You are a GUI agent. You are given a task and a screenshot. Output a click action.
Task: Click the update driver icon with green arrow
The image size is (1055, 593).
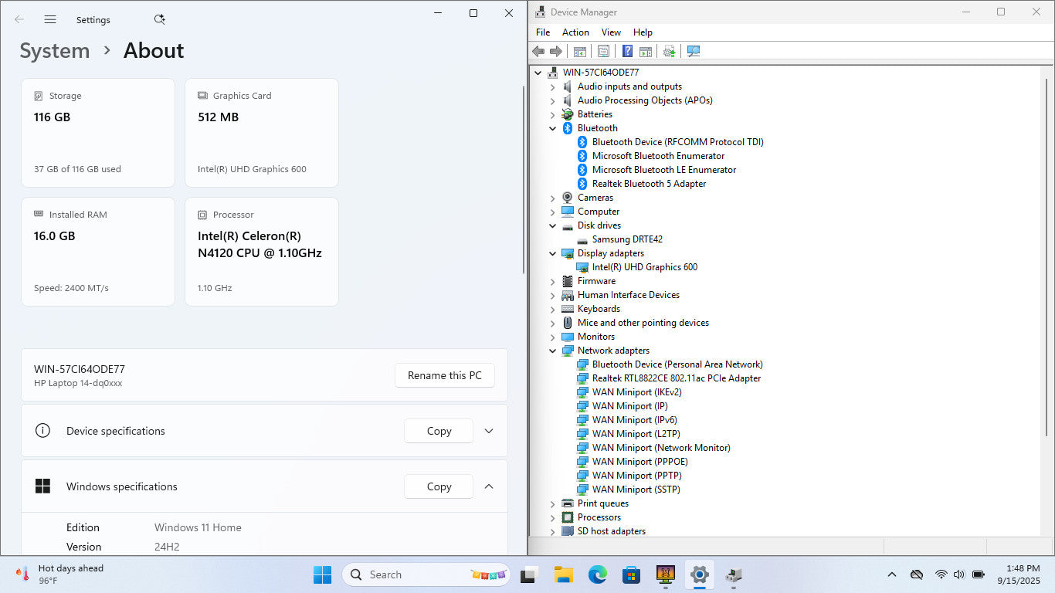click(x=669, y=51)
